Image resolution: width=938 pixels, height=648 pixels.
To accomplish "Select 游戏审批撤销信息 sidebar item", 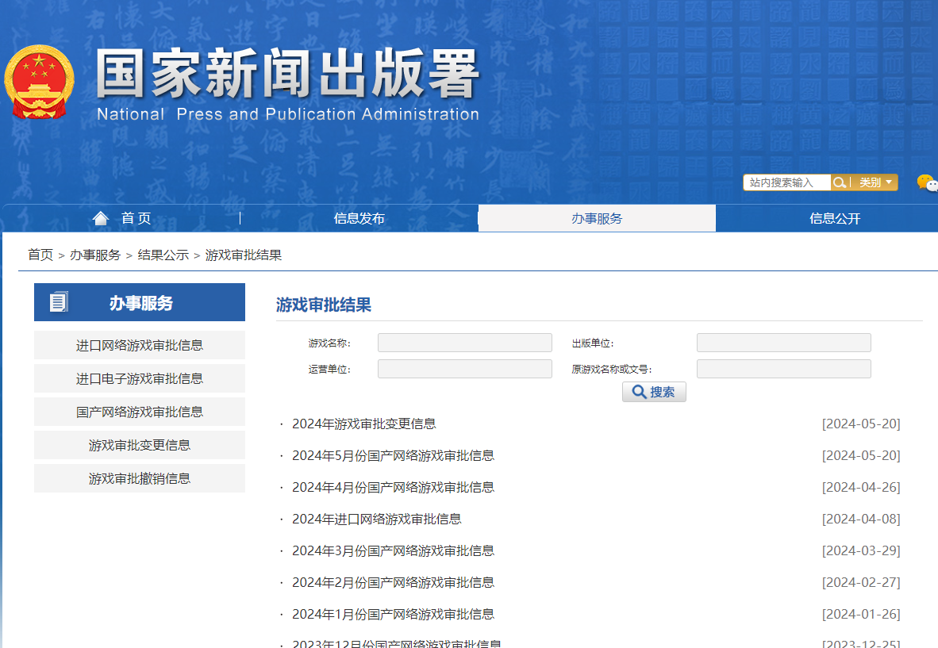I will tap(140, 478).
